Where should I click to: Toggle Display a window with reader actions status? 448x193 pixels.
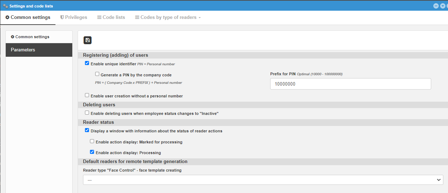point(87,130)
